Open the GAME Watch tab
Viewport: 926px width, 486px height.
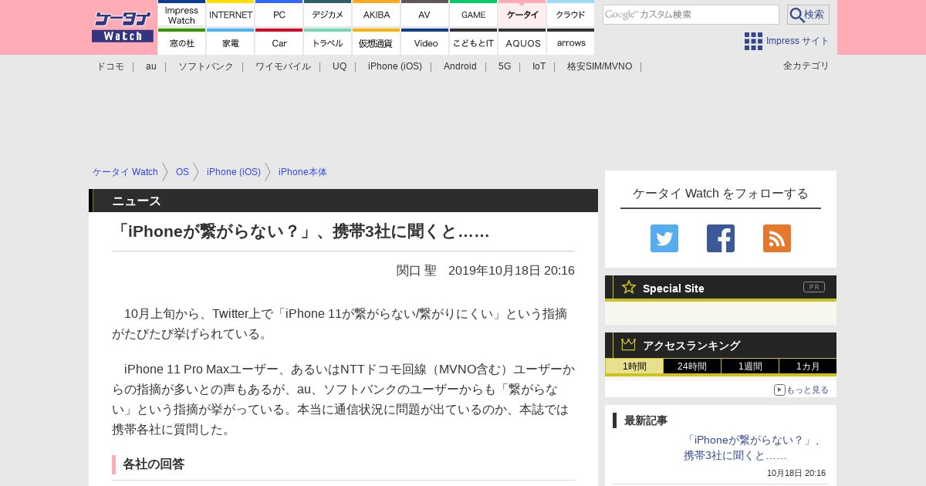[474, 14]
